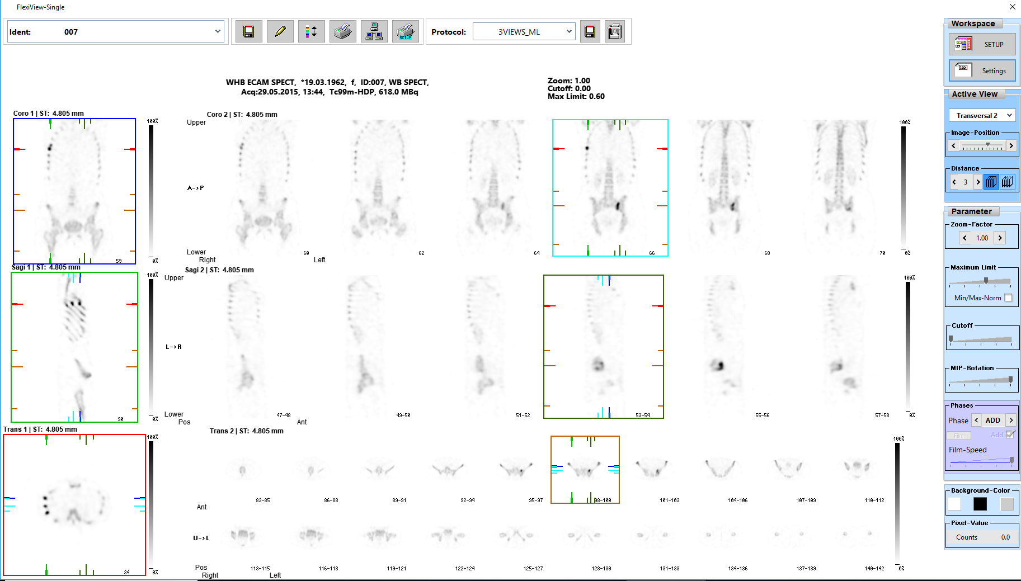Expand the Protocol 3VIEWS_ML dropdown
Image resolution: width=1021 pixels, height=581 pixels.
coord(569,32)
